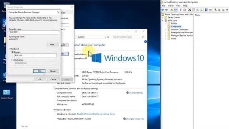Click the Product ID 00329-20000-00001-AA236 text
Image resolution: width=229 pixels, height=129 pixels.
pos(74,119)
